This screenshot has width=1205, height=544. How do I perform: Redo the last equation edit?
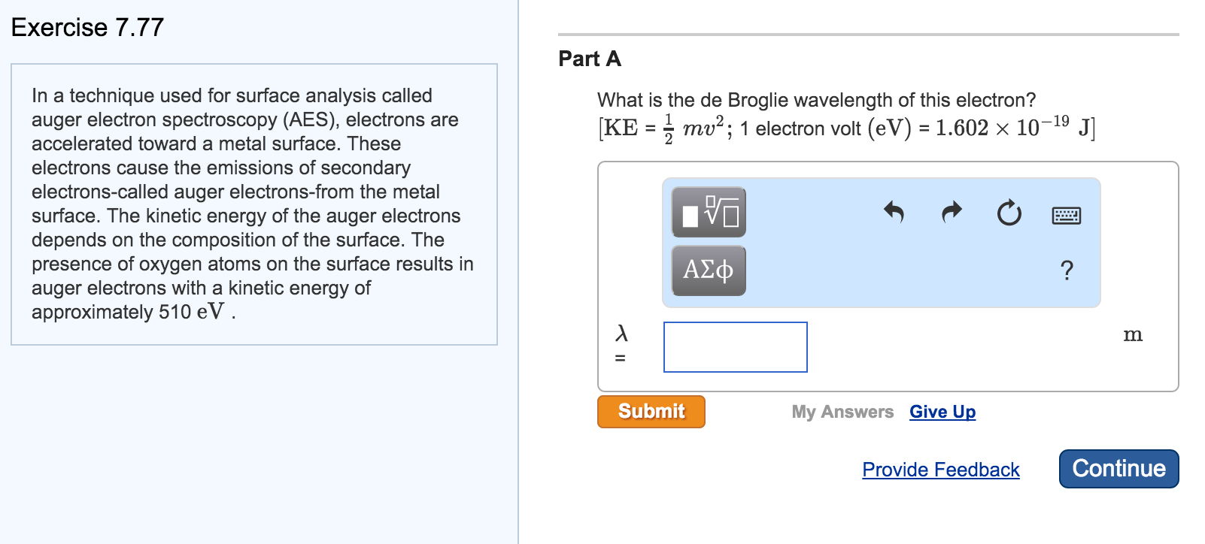click(950, 213)
